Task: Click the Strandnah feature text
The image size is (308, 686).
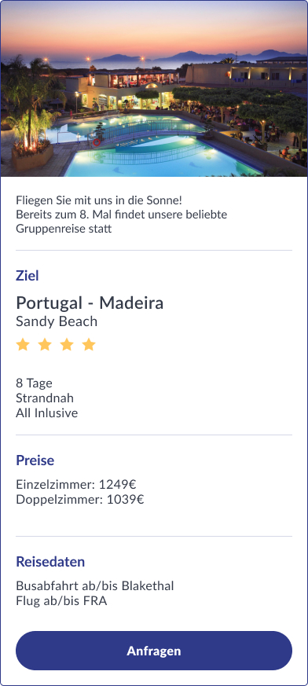Action: pyautogui.click(x=45, y=398)
